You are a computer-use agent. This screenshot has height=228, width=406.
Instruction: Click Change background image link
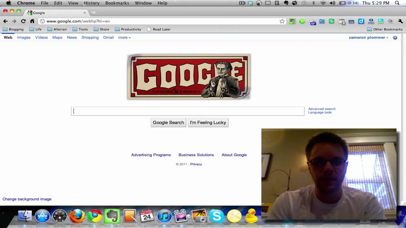27,199
